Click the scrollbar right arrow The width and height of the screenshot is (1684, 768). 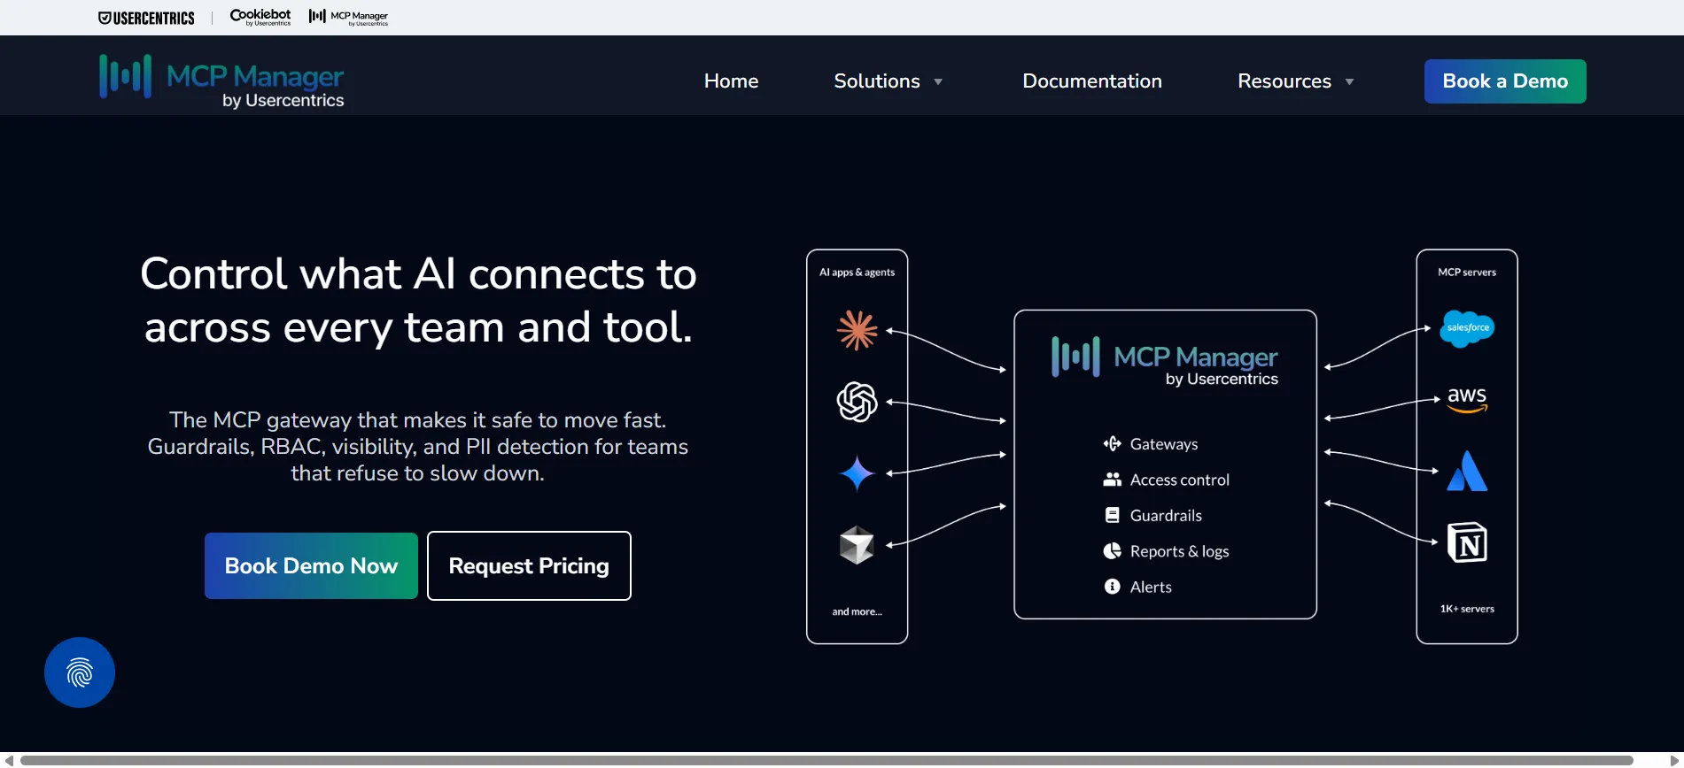click(x=1675, y=760)
